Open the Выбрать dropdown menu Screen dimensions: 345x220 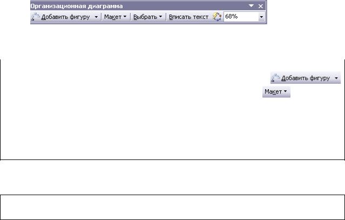coord(147,17)
